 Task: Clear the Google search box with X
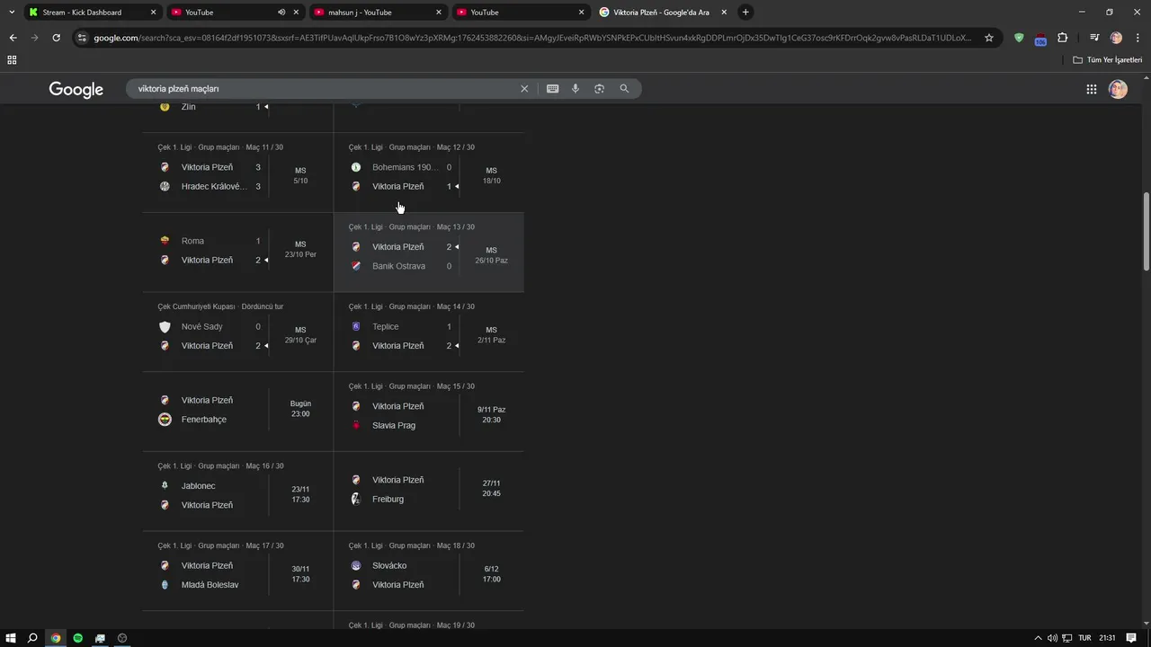(x=524, y=89)
